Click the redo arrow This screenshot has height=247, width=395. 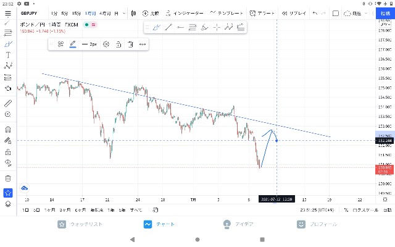pyautogui.click(x=323, y=14)
